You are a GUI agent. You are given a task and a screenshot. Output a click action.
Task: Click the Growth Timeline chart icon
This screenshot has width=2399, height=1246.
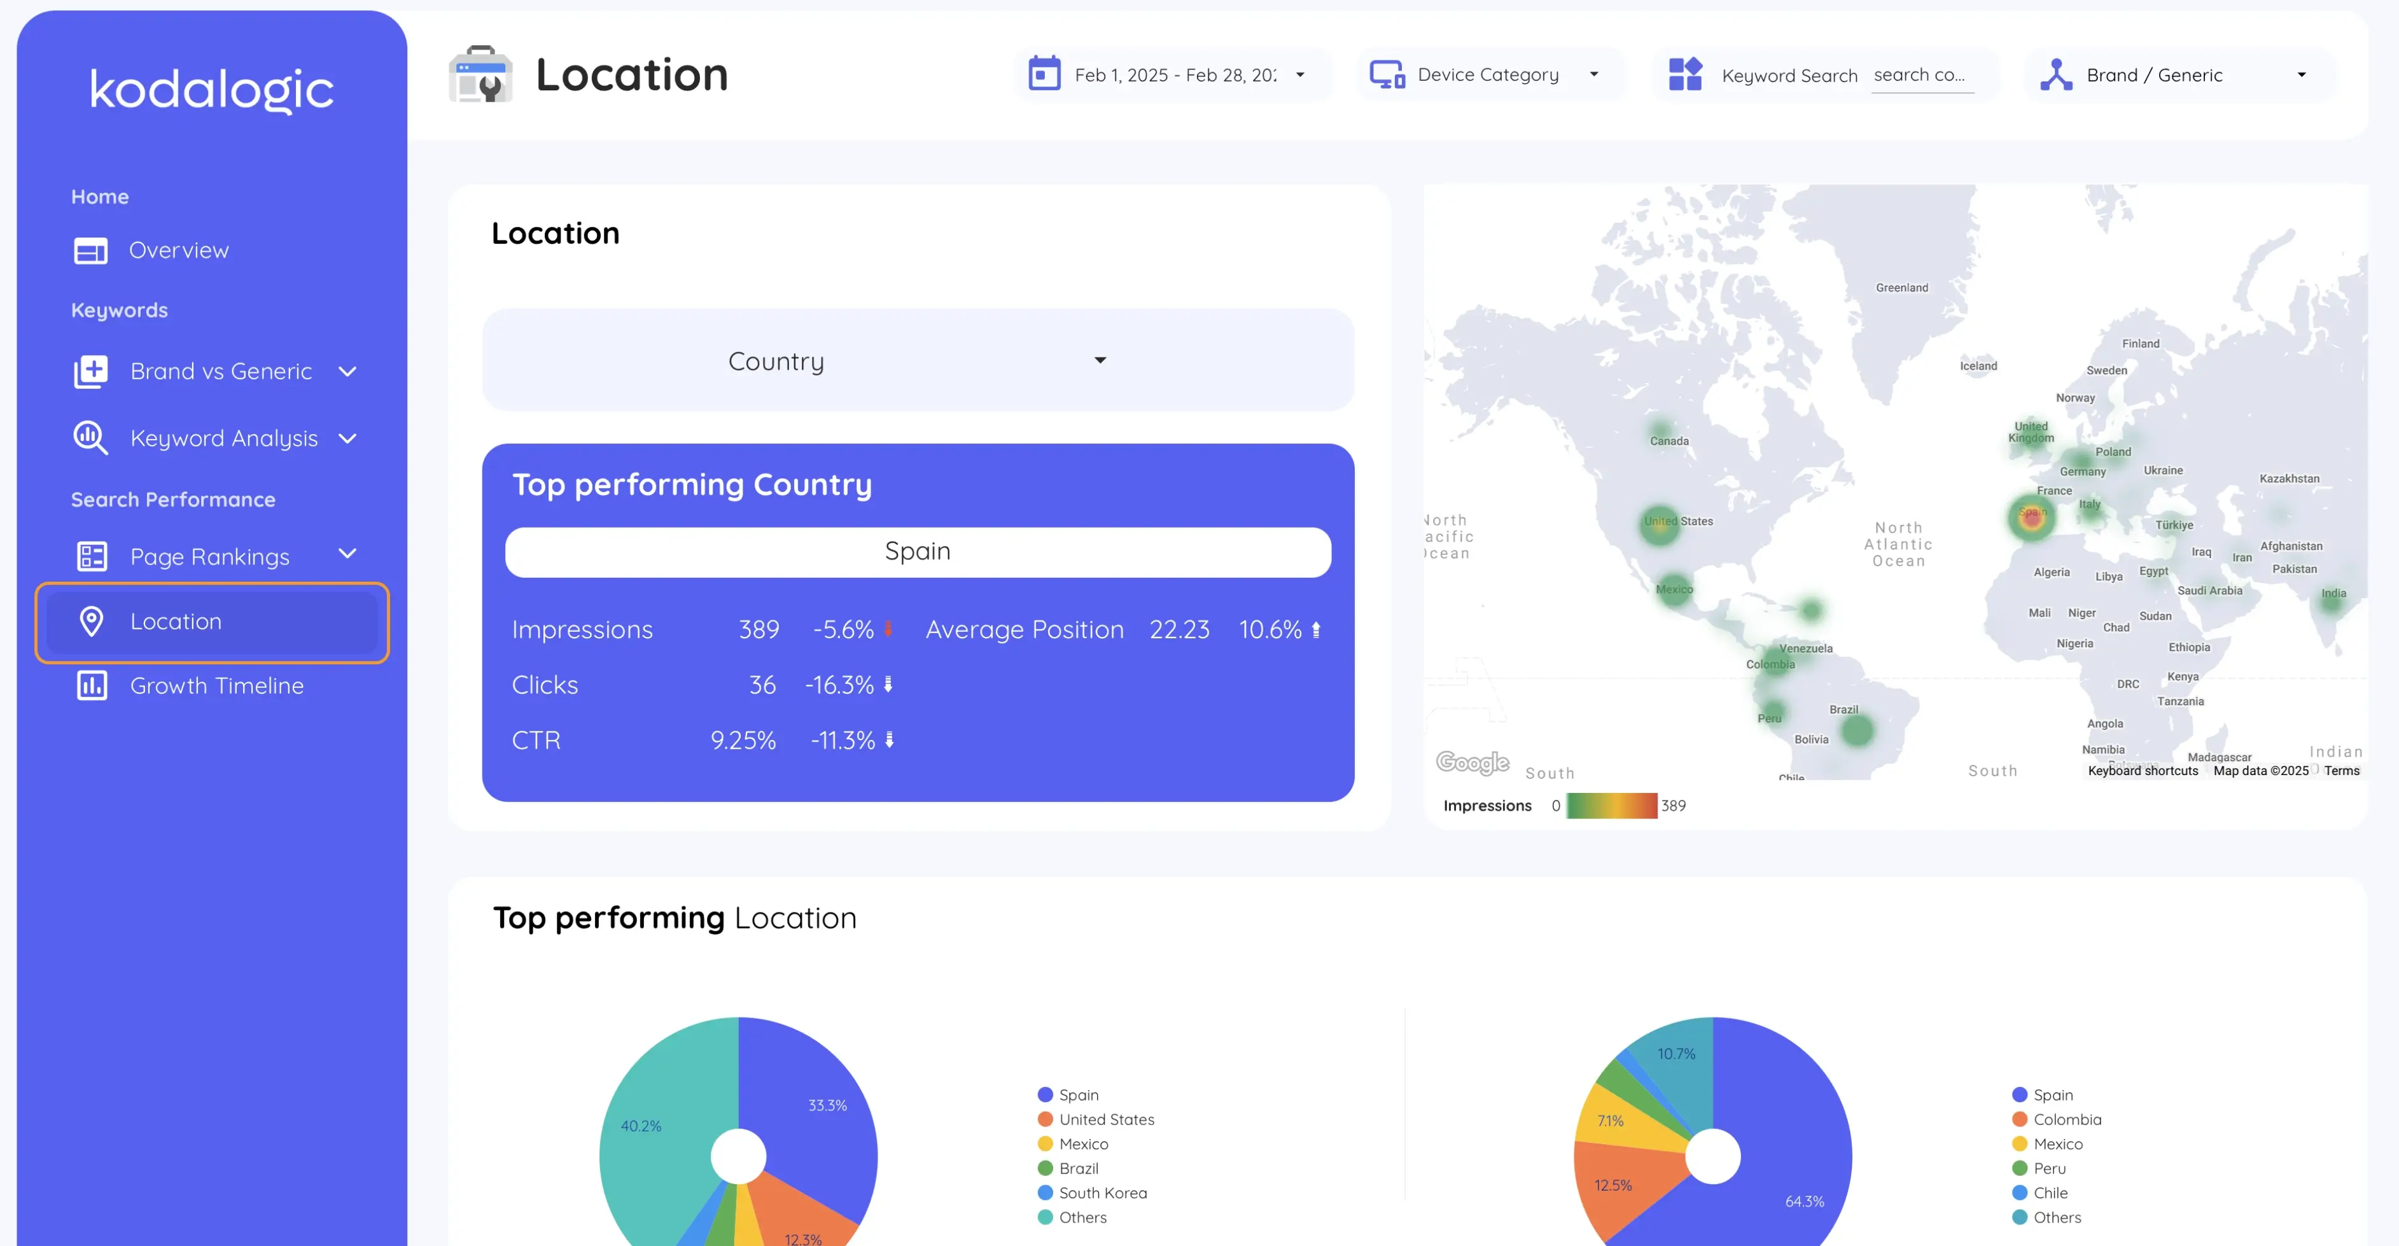tap(91, 685)
